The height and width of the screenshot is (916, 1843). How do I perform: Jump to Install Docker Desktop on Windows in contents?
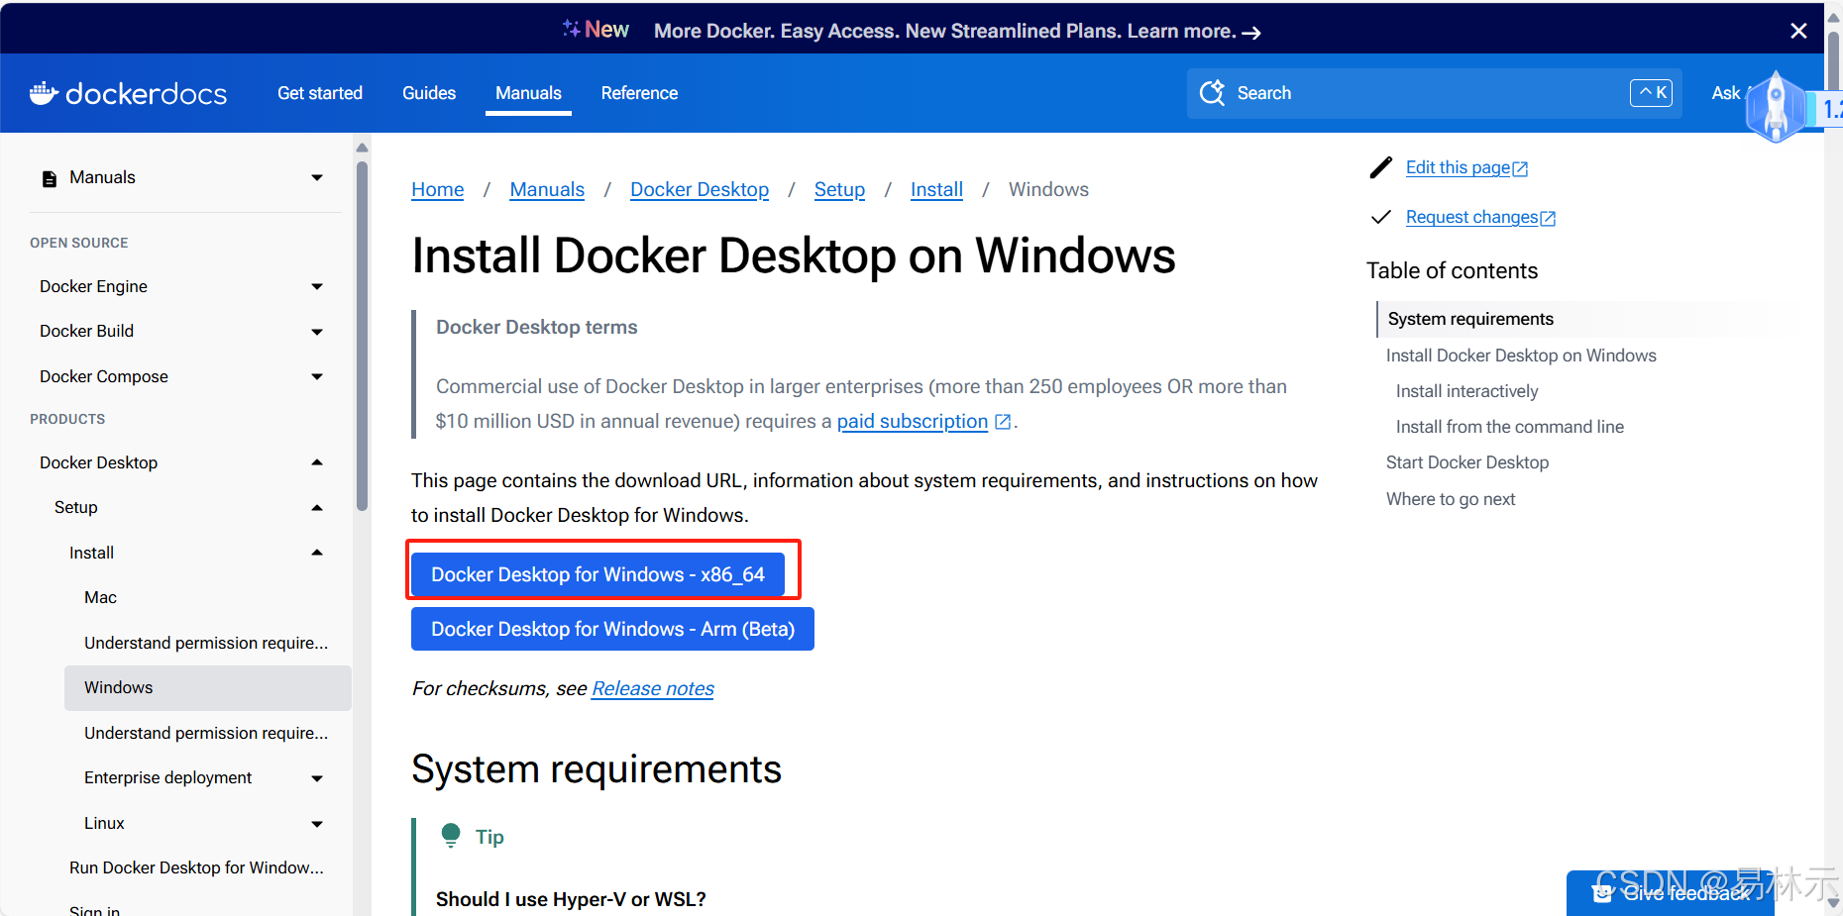1521,356
